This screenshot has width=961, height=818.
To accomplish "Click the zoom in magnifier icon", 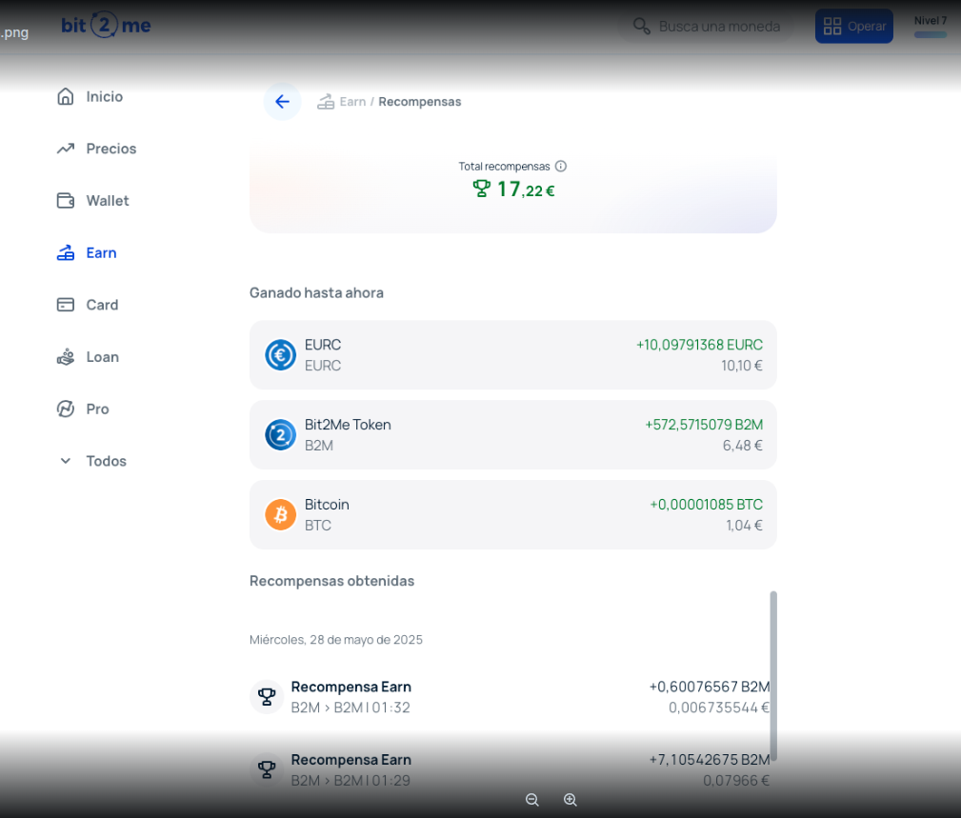I will tap(570, 800).
